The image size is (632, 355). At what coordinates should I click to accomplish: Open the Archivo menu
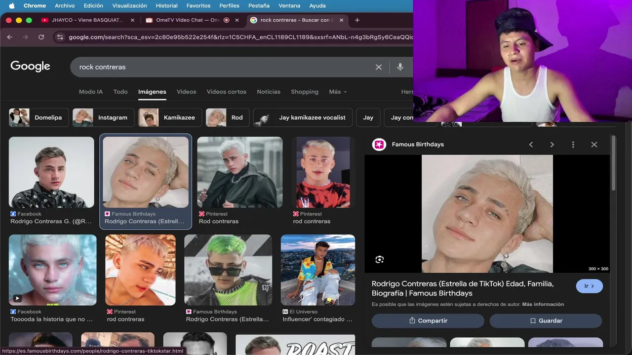point(65,6)
